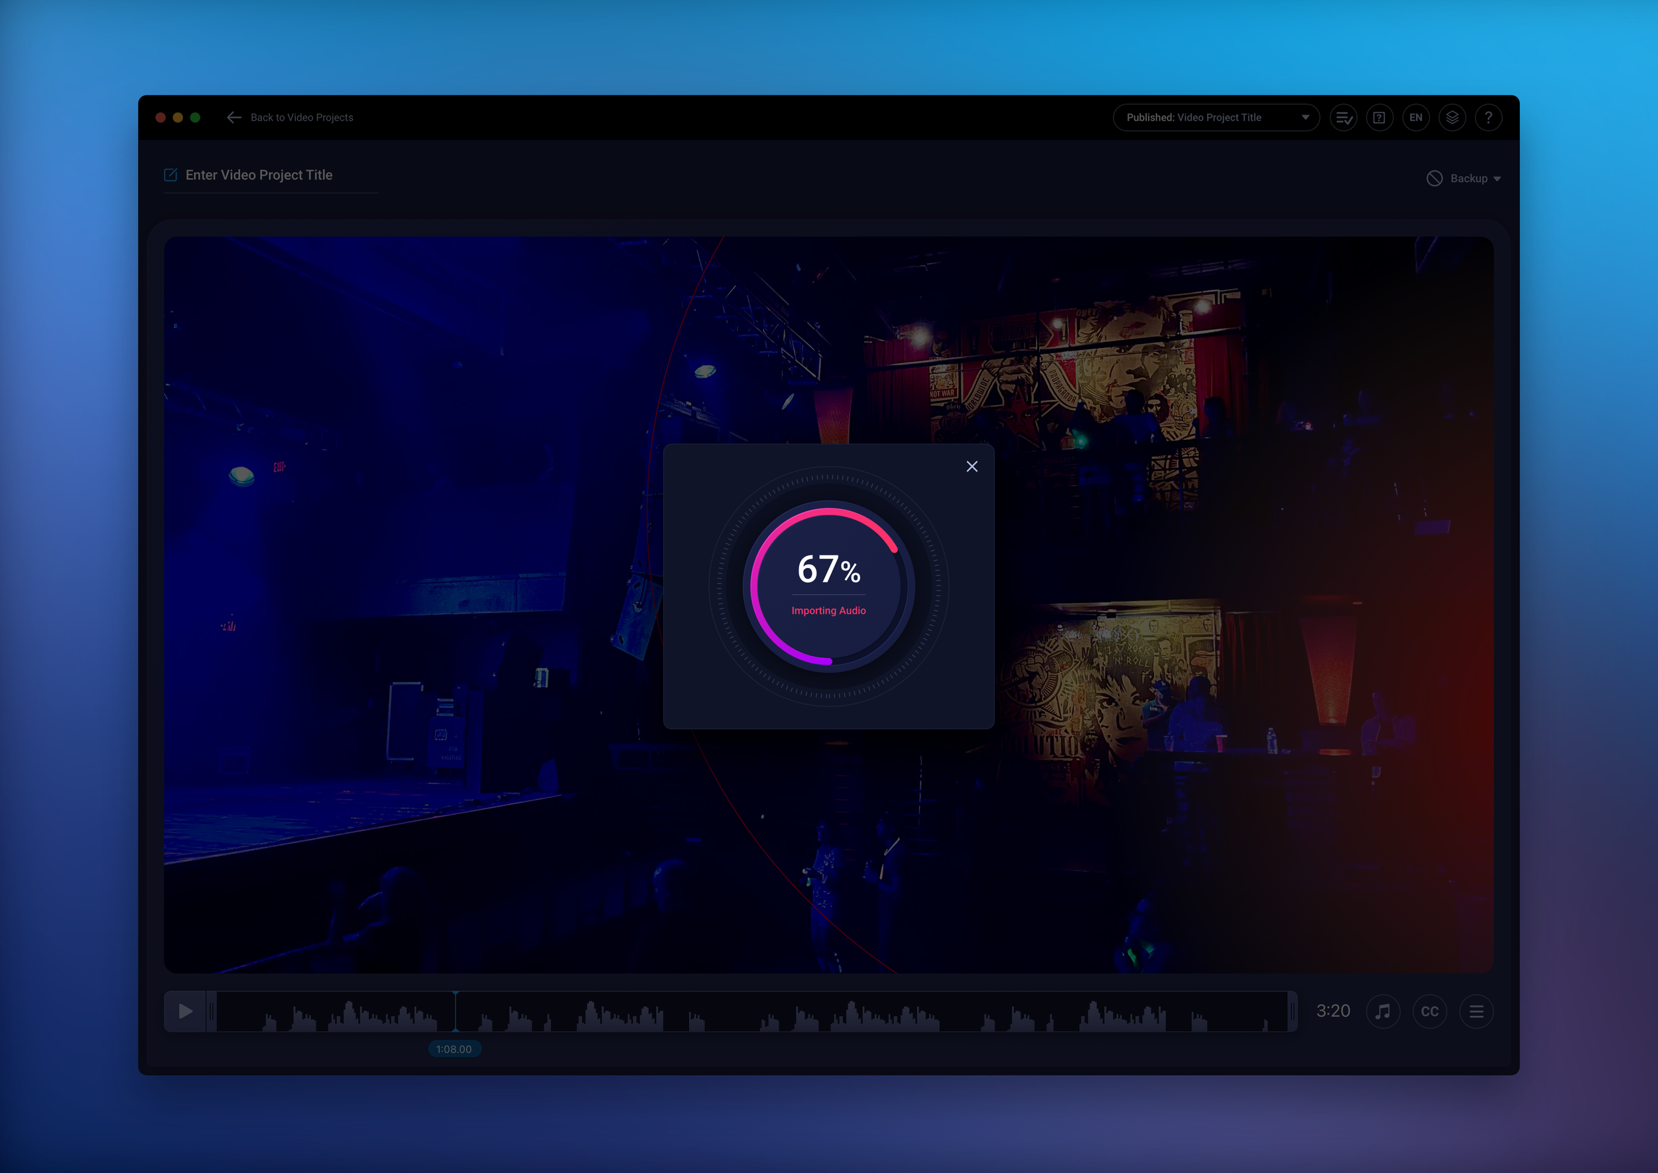Open the layers icon in the top bar
Image resolution: width=1658 pixels, height=1173 pixels.
click(1452, 117)
